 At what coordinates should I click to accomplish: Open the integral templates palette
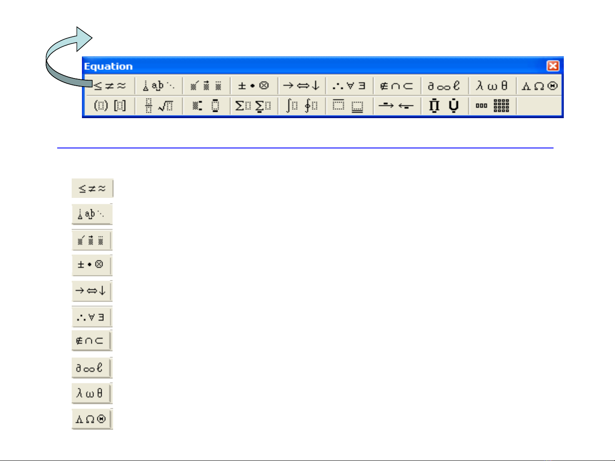pyautogui.click(x=301, y=105)
